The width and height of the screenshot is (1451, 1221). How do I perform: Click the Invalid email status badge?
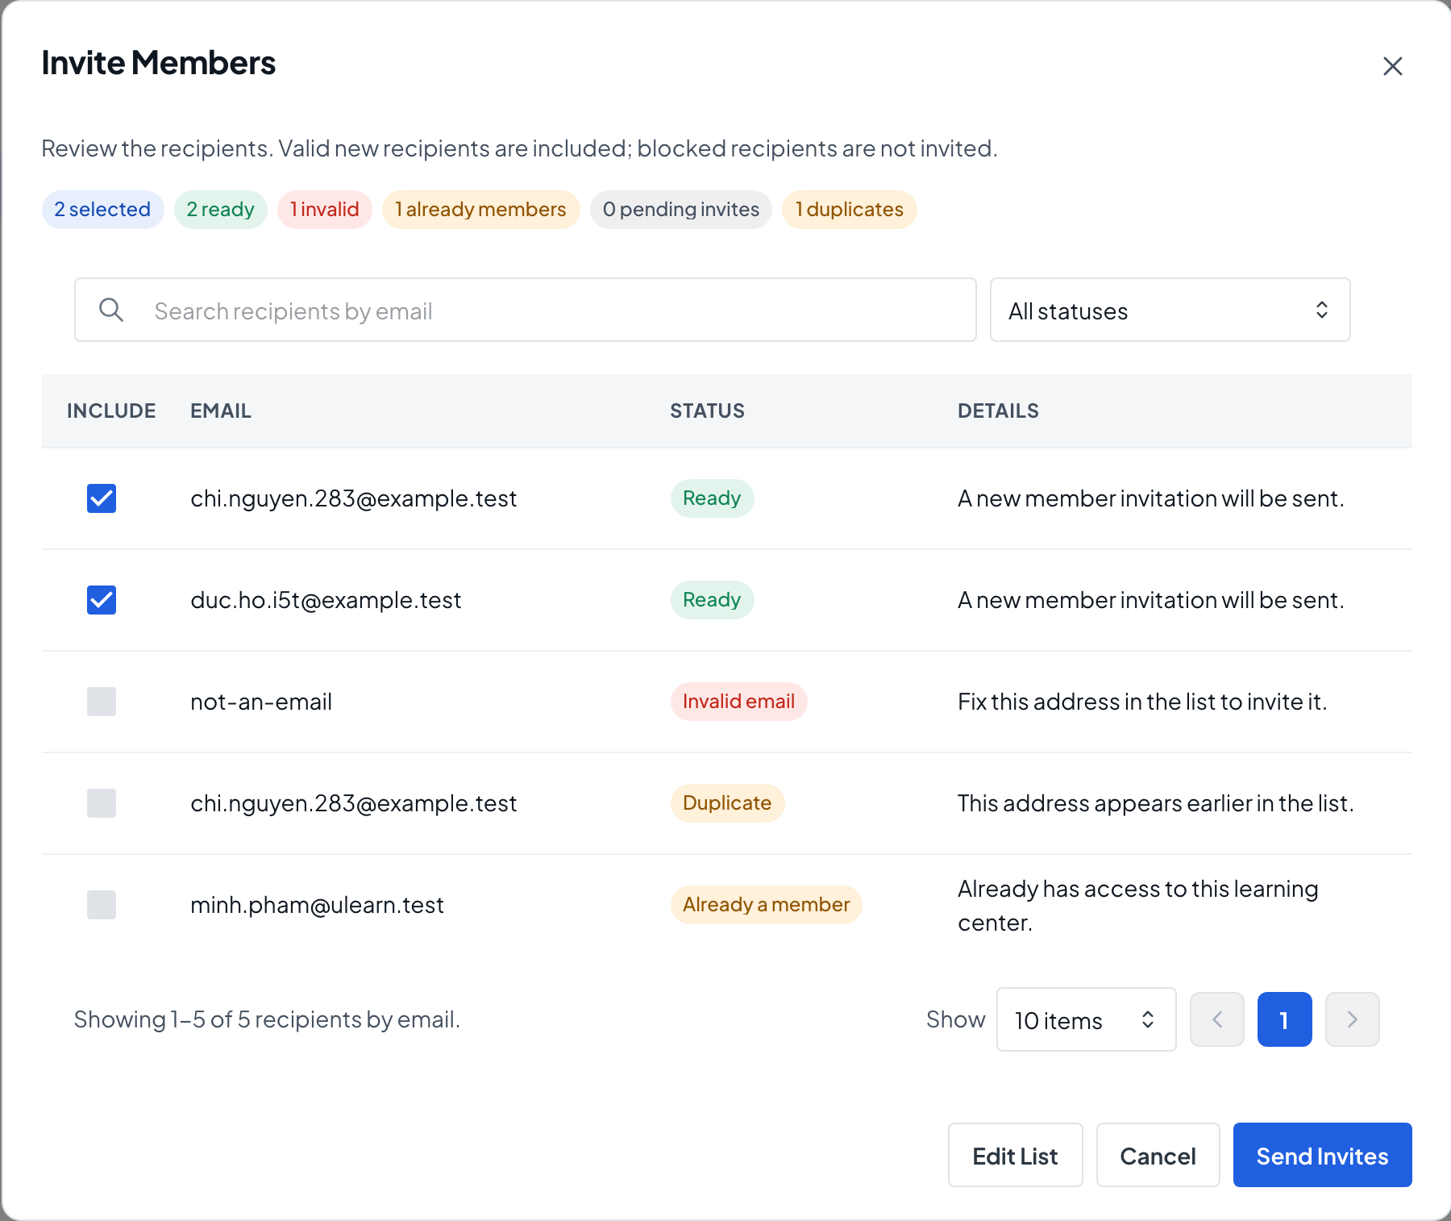click(x=738, y=702)
